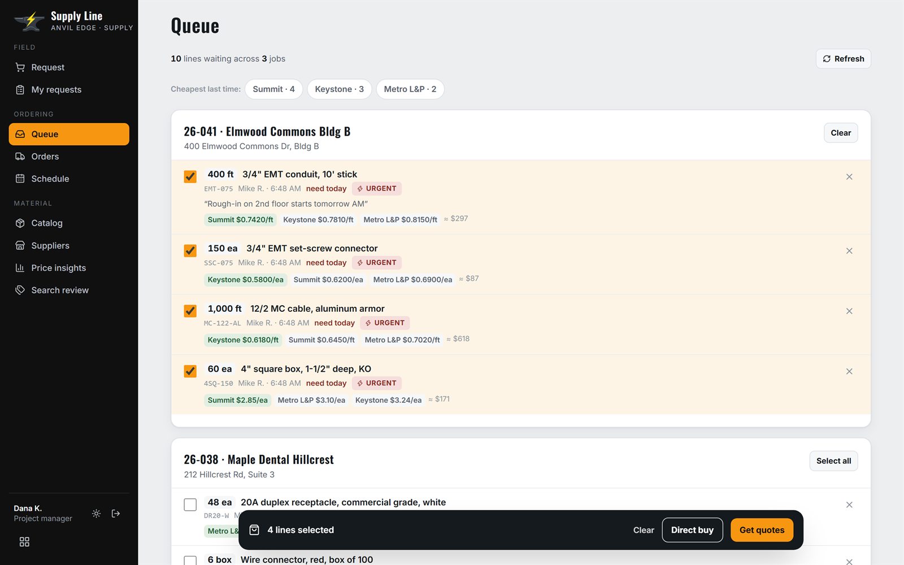Screen dimensions: 904x565
Task: Select all lines for Maple Dental Hillcrest
Action: pyautogui.click(x=833, y=461)
